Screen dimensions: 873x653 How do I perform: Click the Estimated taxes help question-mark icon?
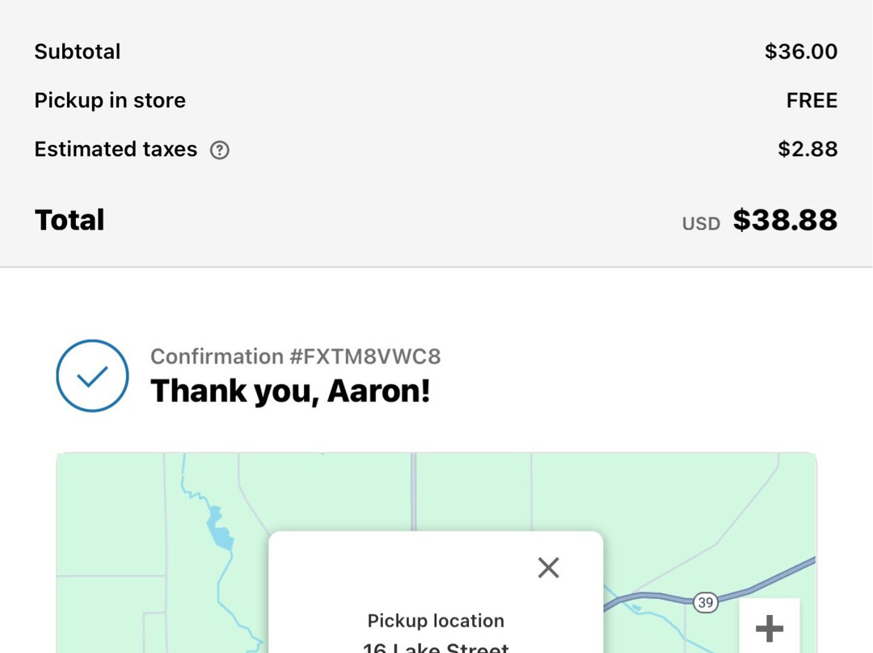point(219,150)
